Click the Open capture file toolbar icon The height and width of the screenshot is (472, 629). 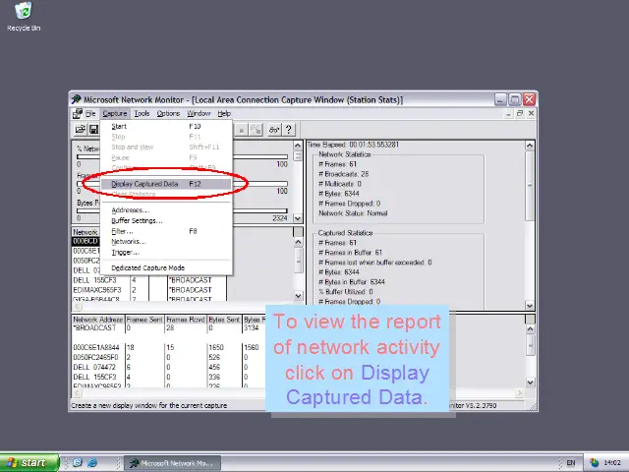point(81,130)
